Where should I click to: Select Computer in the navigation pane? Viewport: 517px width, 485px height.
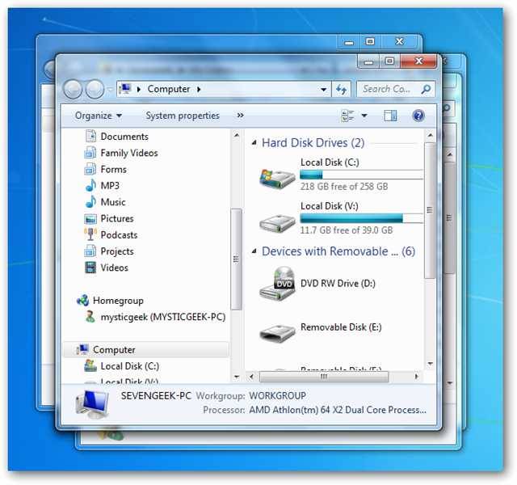pos(114,349)
